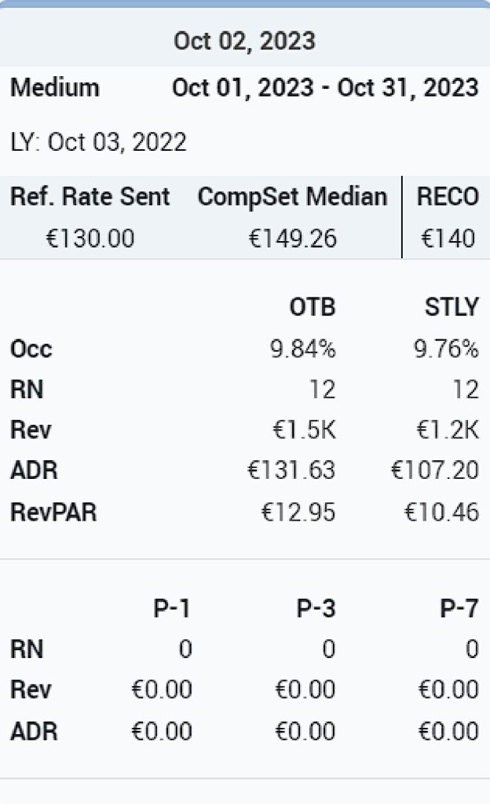The width and height of the screenshot is (490, 804).
Task: Click the CompSet Median heading
Action: click(292, 197)
